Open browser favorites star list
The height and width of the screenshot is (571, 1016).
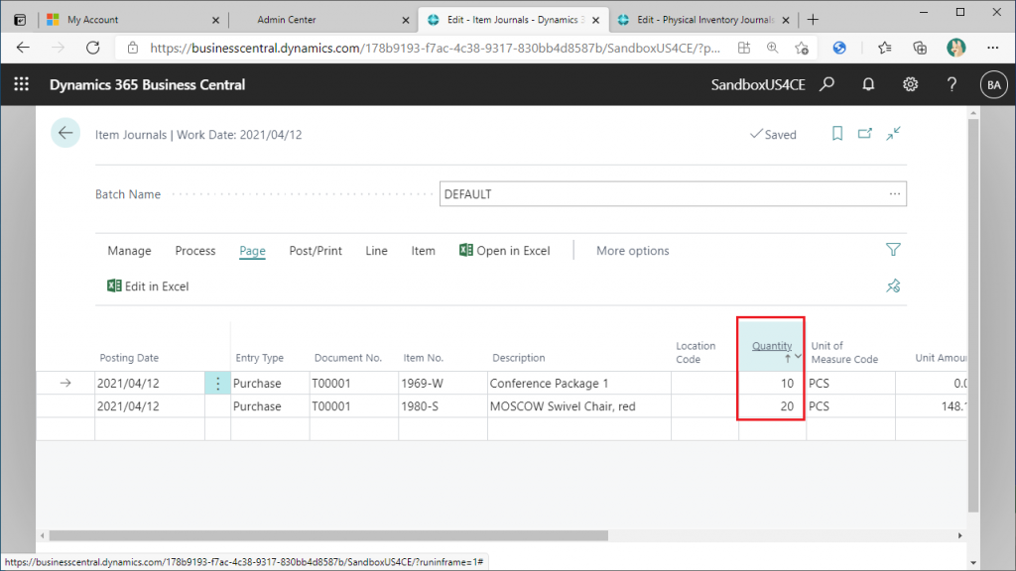(884, 48)
